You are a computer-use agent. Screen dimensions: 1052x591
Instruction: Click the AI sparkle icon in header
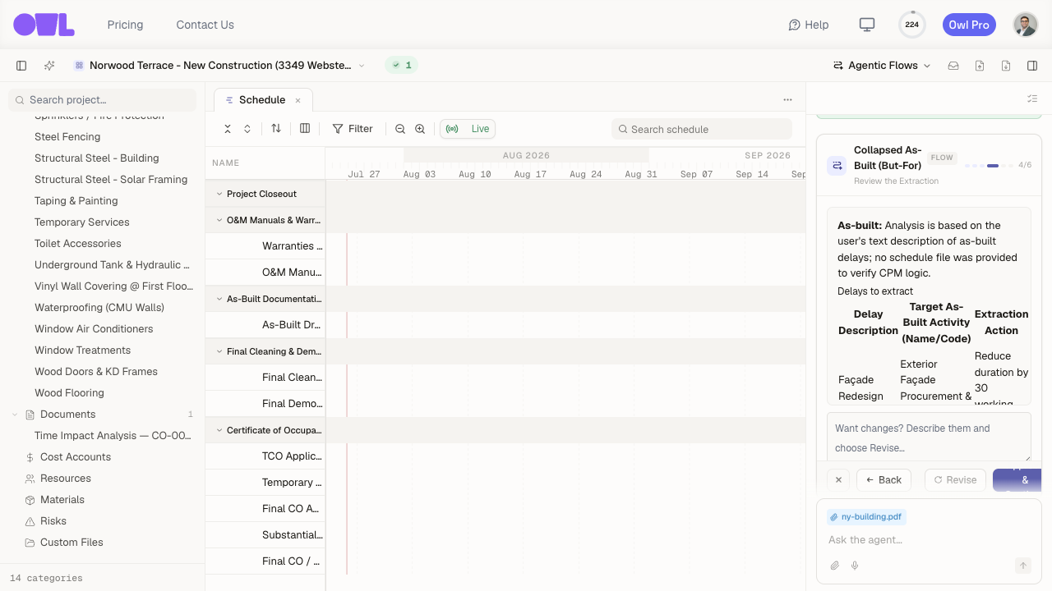49,66
